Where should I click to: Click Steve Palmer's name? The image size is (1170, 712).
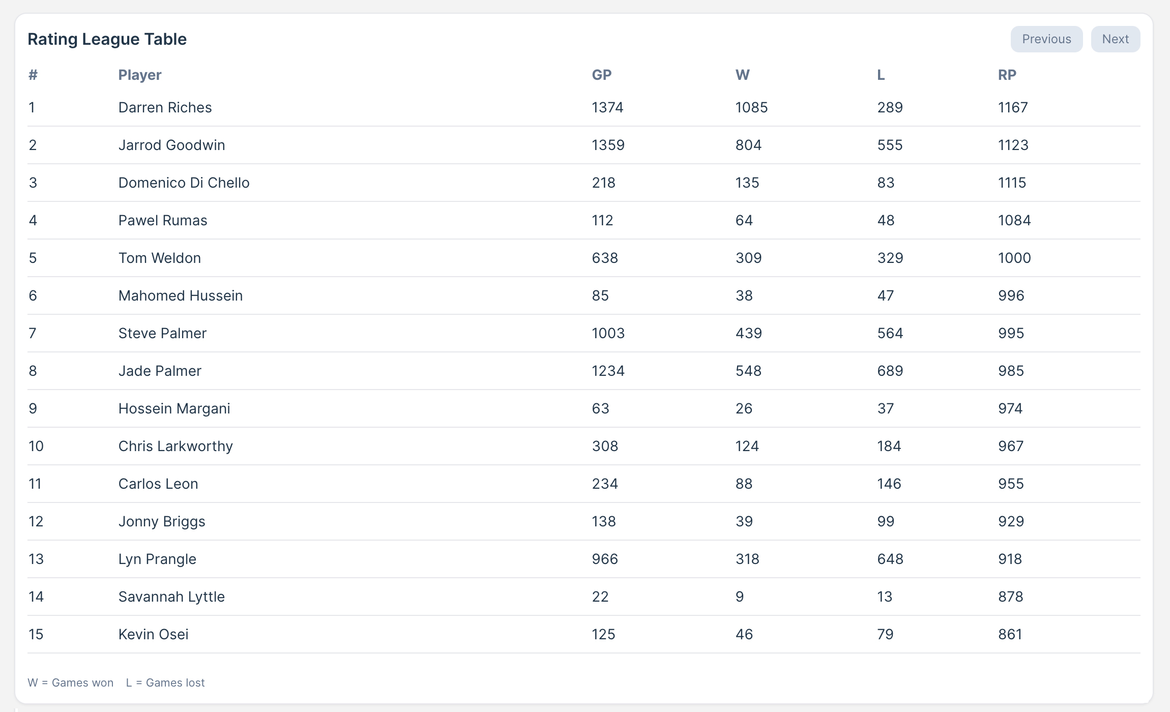162,333
